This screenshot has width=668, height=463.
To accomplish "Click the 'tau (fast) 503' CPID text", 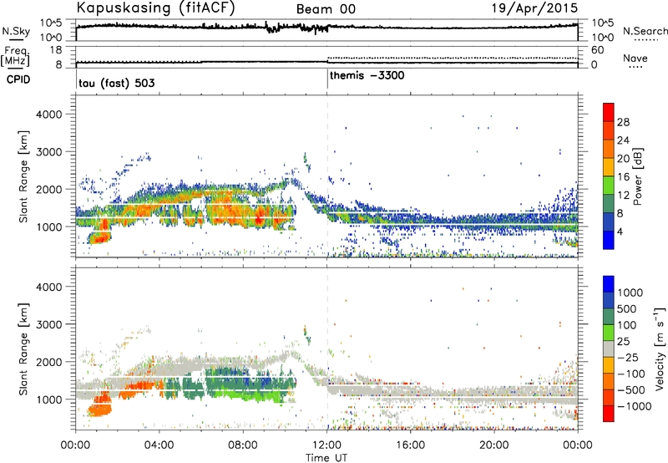I will tap(117, 83).
